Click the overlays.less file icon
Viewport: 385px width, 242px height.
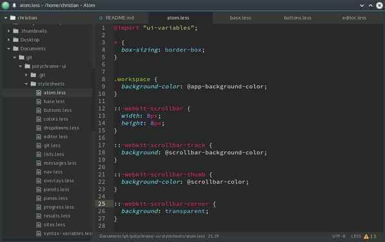(39, 180)
